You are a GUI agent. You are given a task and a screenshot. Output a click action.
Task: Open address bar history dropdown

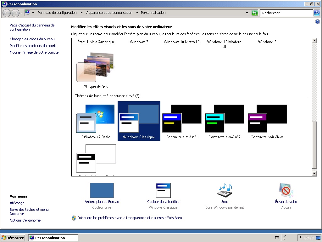pos(247,13)
